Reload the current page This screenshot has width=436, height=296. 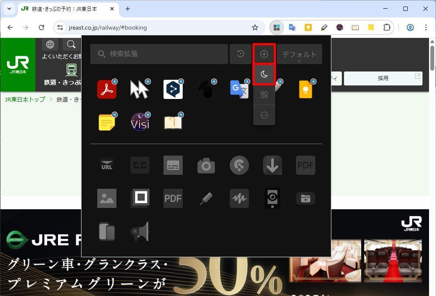click(x=41, y=27)
